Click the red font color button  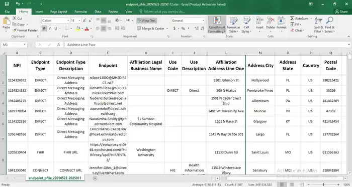[x=86, y=29]
